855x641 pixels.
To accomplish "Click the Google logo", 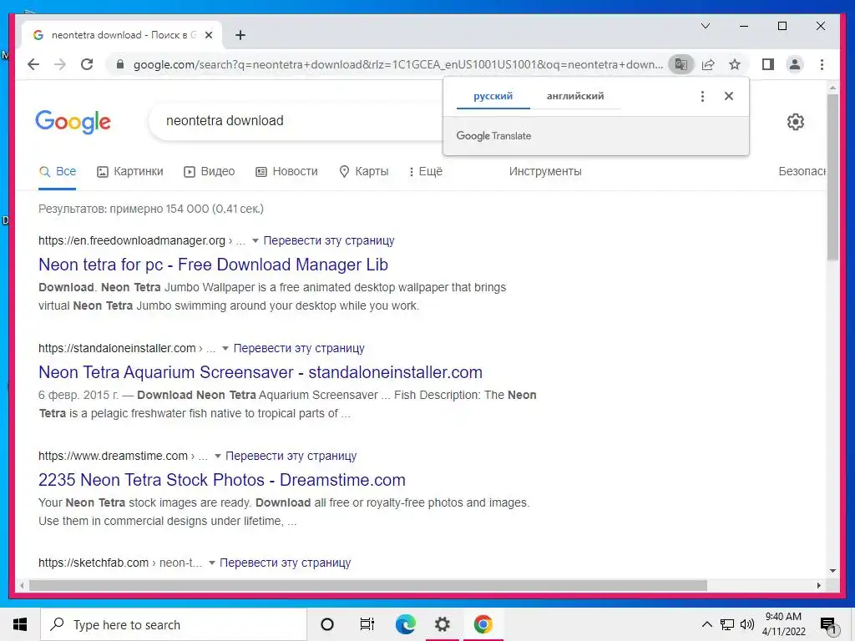I will (x=73, y=122).
